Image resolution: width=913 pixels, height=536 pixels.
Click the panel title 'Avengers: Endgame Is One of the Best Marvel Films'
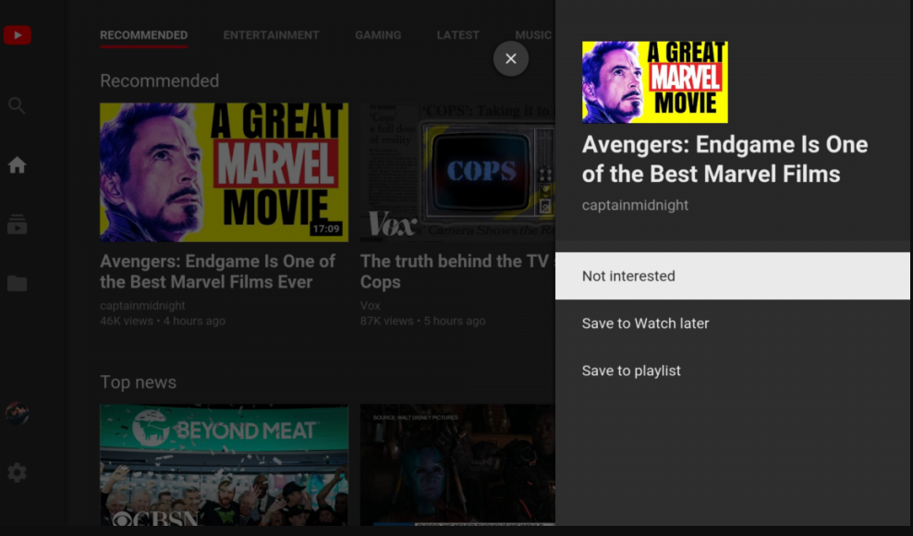[724, 159]
